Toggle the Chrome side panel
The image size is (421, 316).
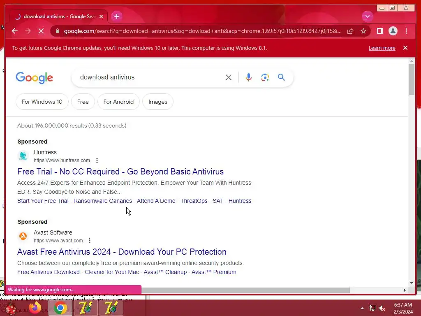pyautogui.click(x=379, y=31)
